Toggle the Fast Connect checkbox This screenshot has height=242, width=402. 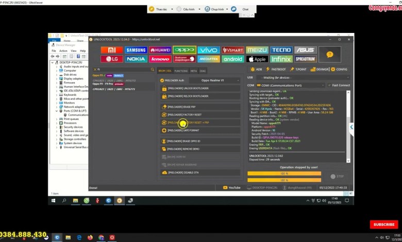(x=330, y=85)
